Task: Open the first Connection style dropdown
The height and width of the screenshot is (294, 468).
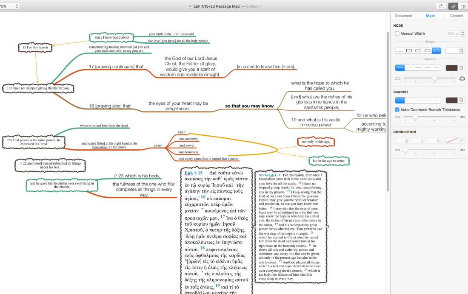Action: pos(402,141)
